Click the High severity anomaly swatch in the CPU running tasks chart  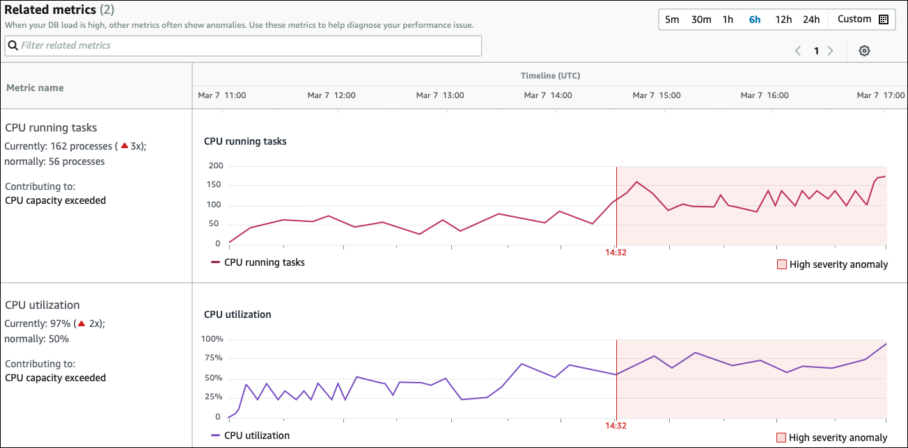[781, 264]
